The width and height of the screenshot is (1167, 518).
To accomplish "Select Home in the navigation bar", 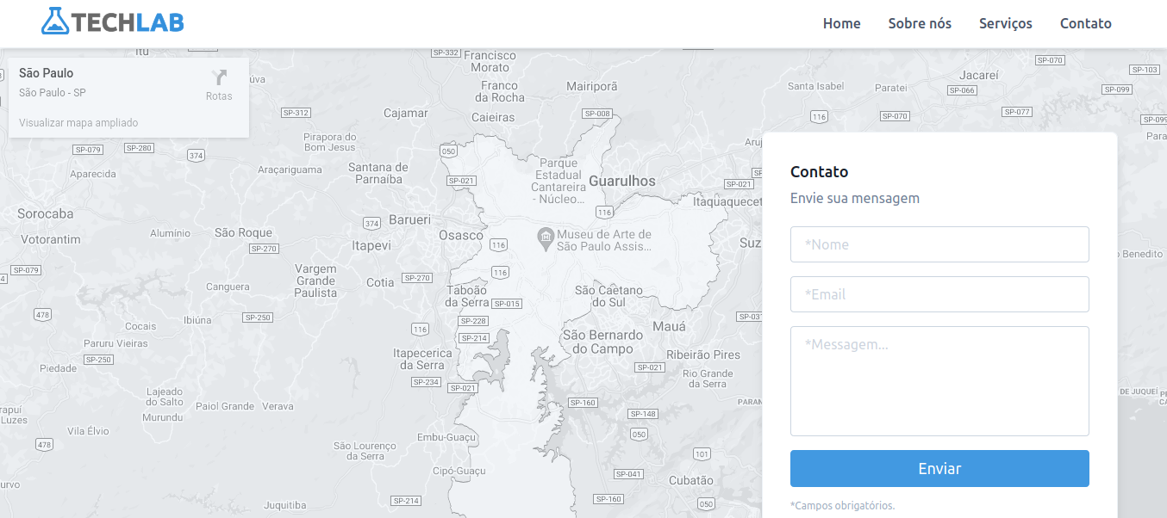I will (x=841, y=23).
